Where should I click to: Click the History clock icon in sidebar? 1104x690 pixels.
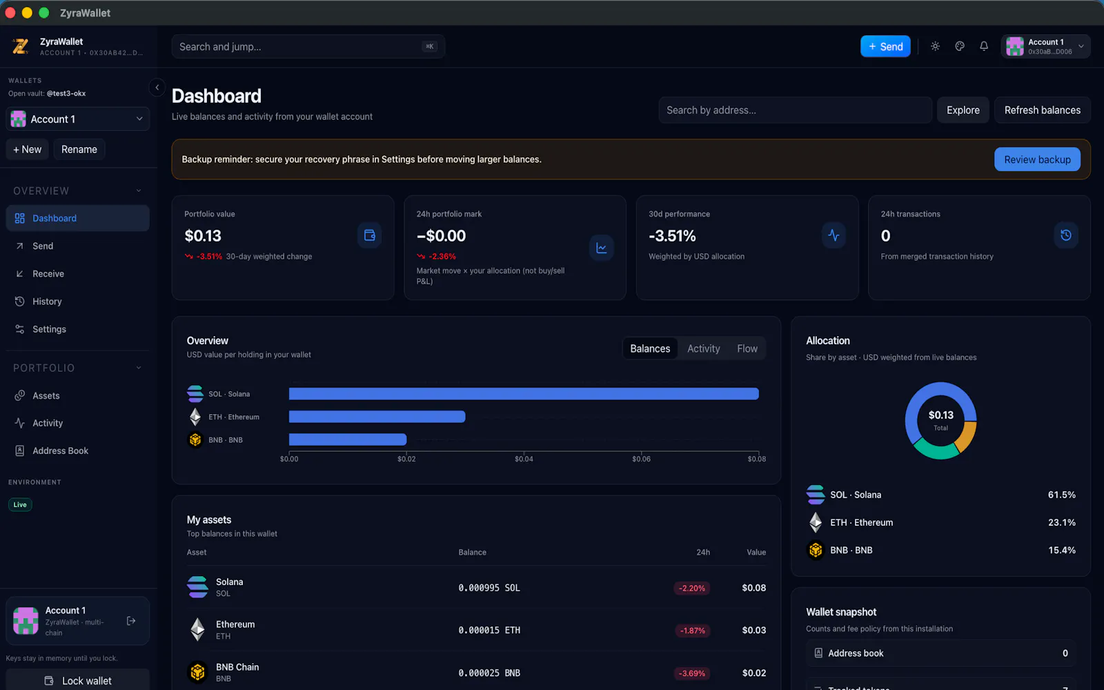19,302
